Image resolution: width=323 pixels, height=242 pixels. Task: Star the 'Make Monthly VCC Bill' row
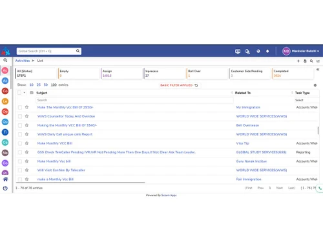(x=26, y=143)
